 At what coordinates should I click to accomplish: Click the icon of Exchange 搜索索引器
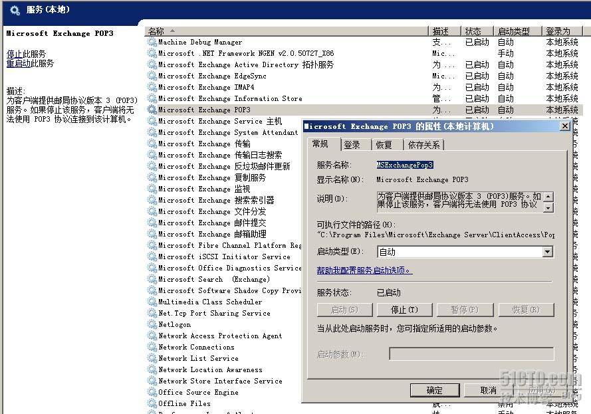coord(152,200)
